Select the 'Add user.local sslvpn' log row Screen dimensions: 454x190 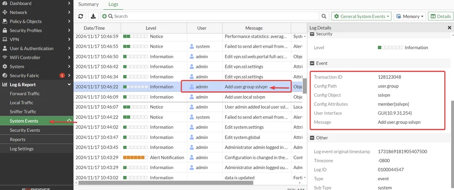[x=188, y=97]
